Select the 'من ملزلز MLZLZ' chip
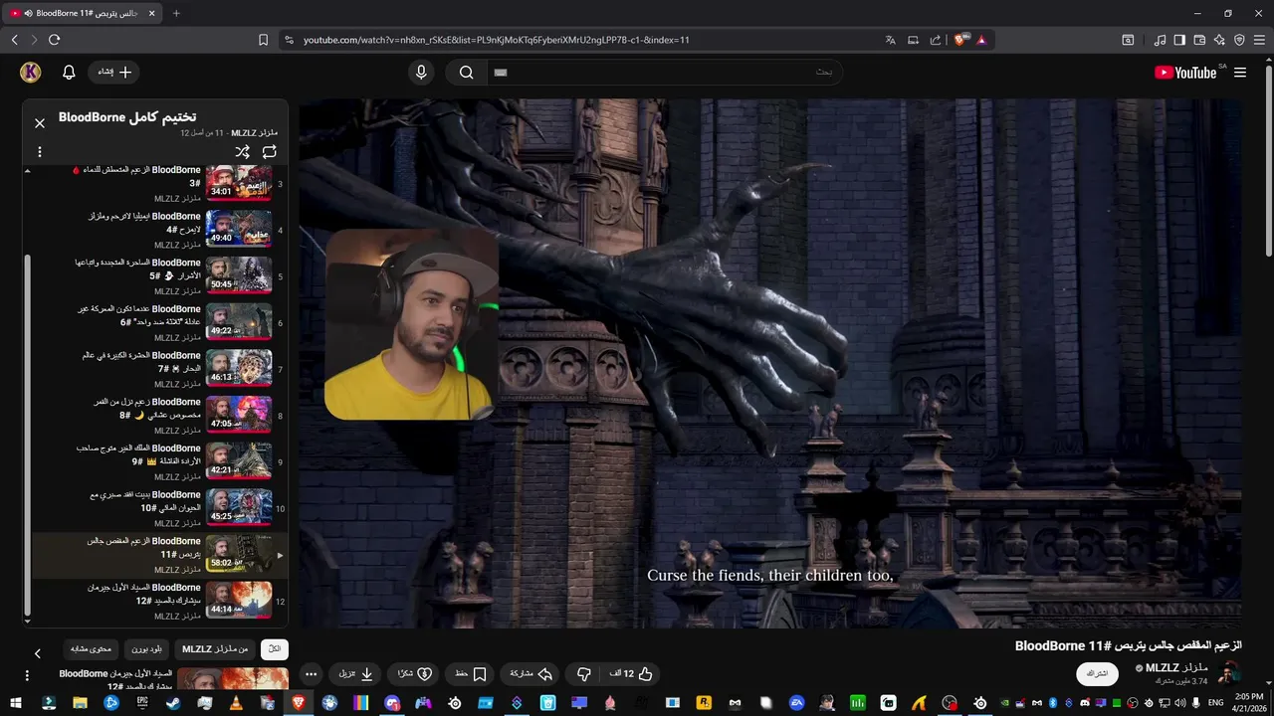The image size is (1274, 716). (x=215, y=649)
